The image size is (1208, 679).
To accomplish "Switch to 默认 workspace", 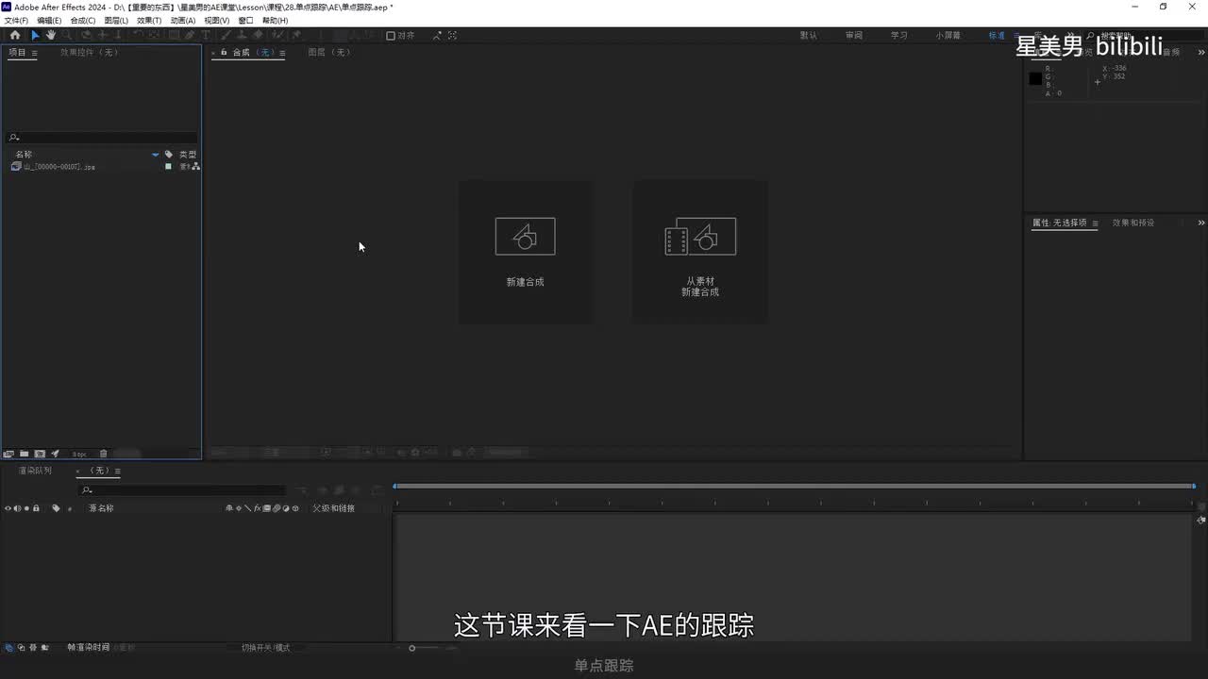I will point(809,36).
